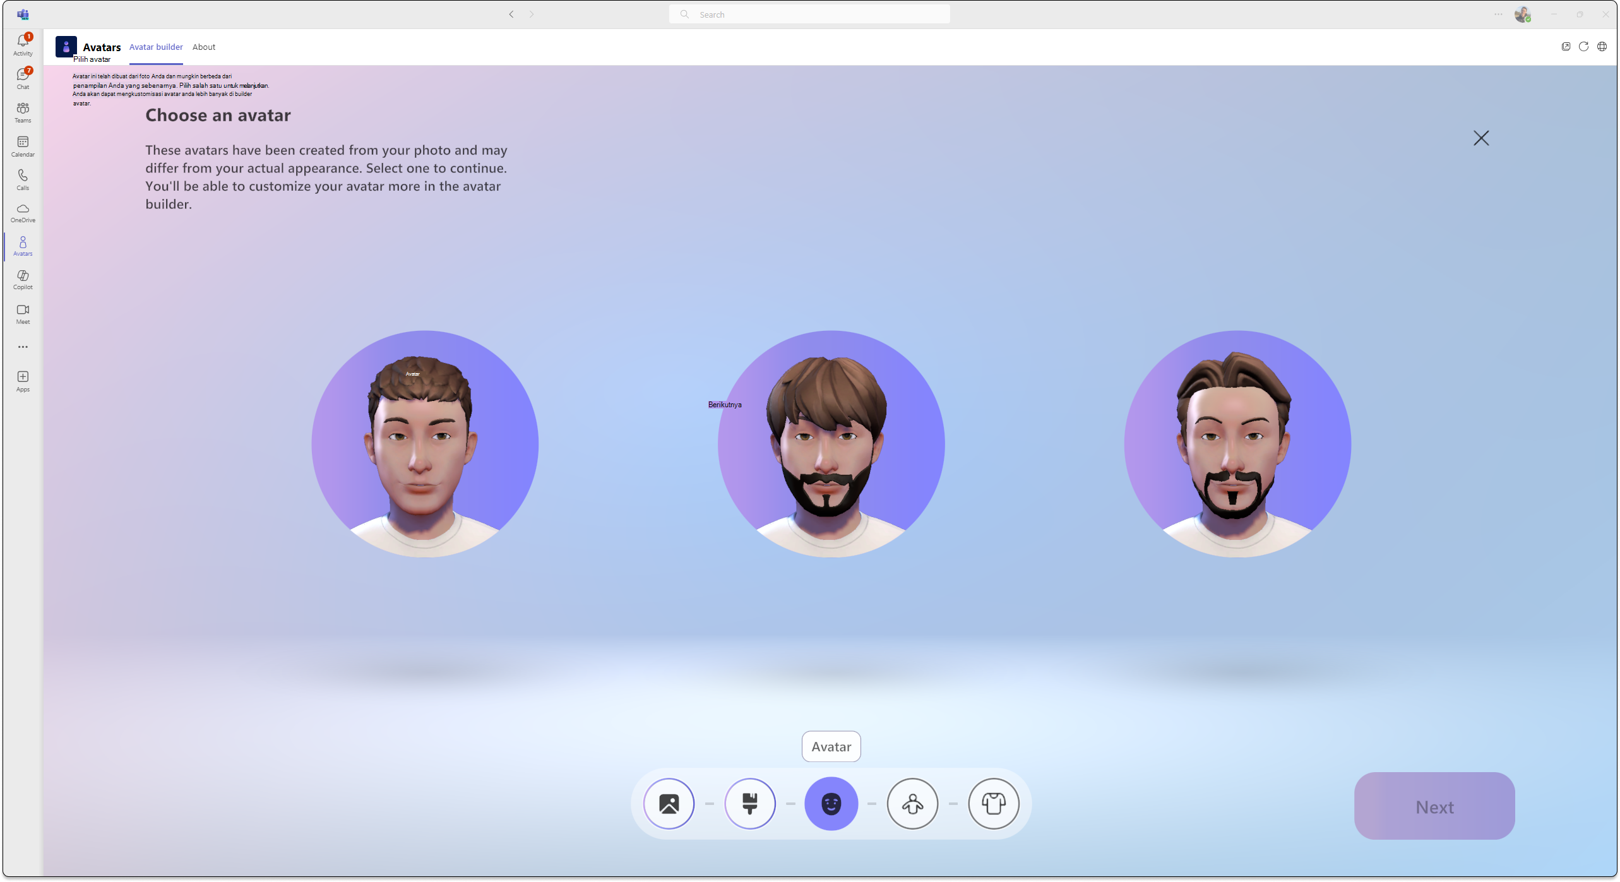Open Meet in sidebar
The width and height of the screenshot is (1620, 882).
coord(23,314)
